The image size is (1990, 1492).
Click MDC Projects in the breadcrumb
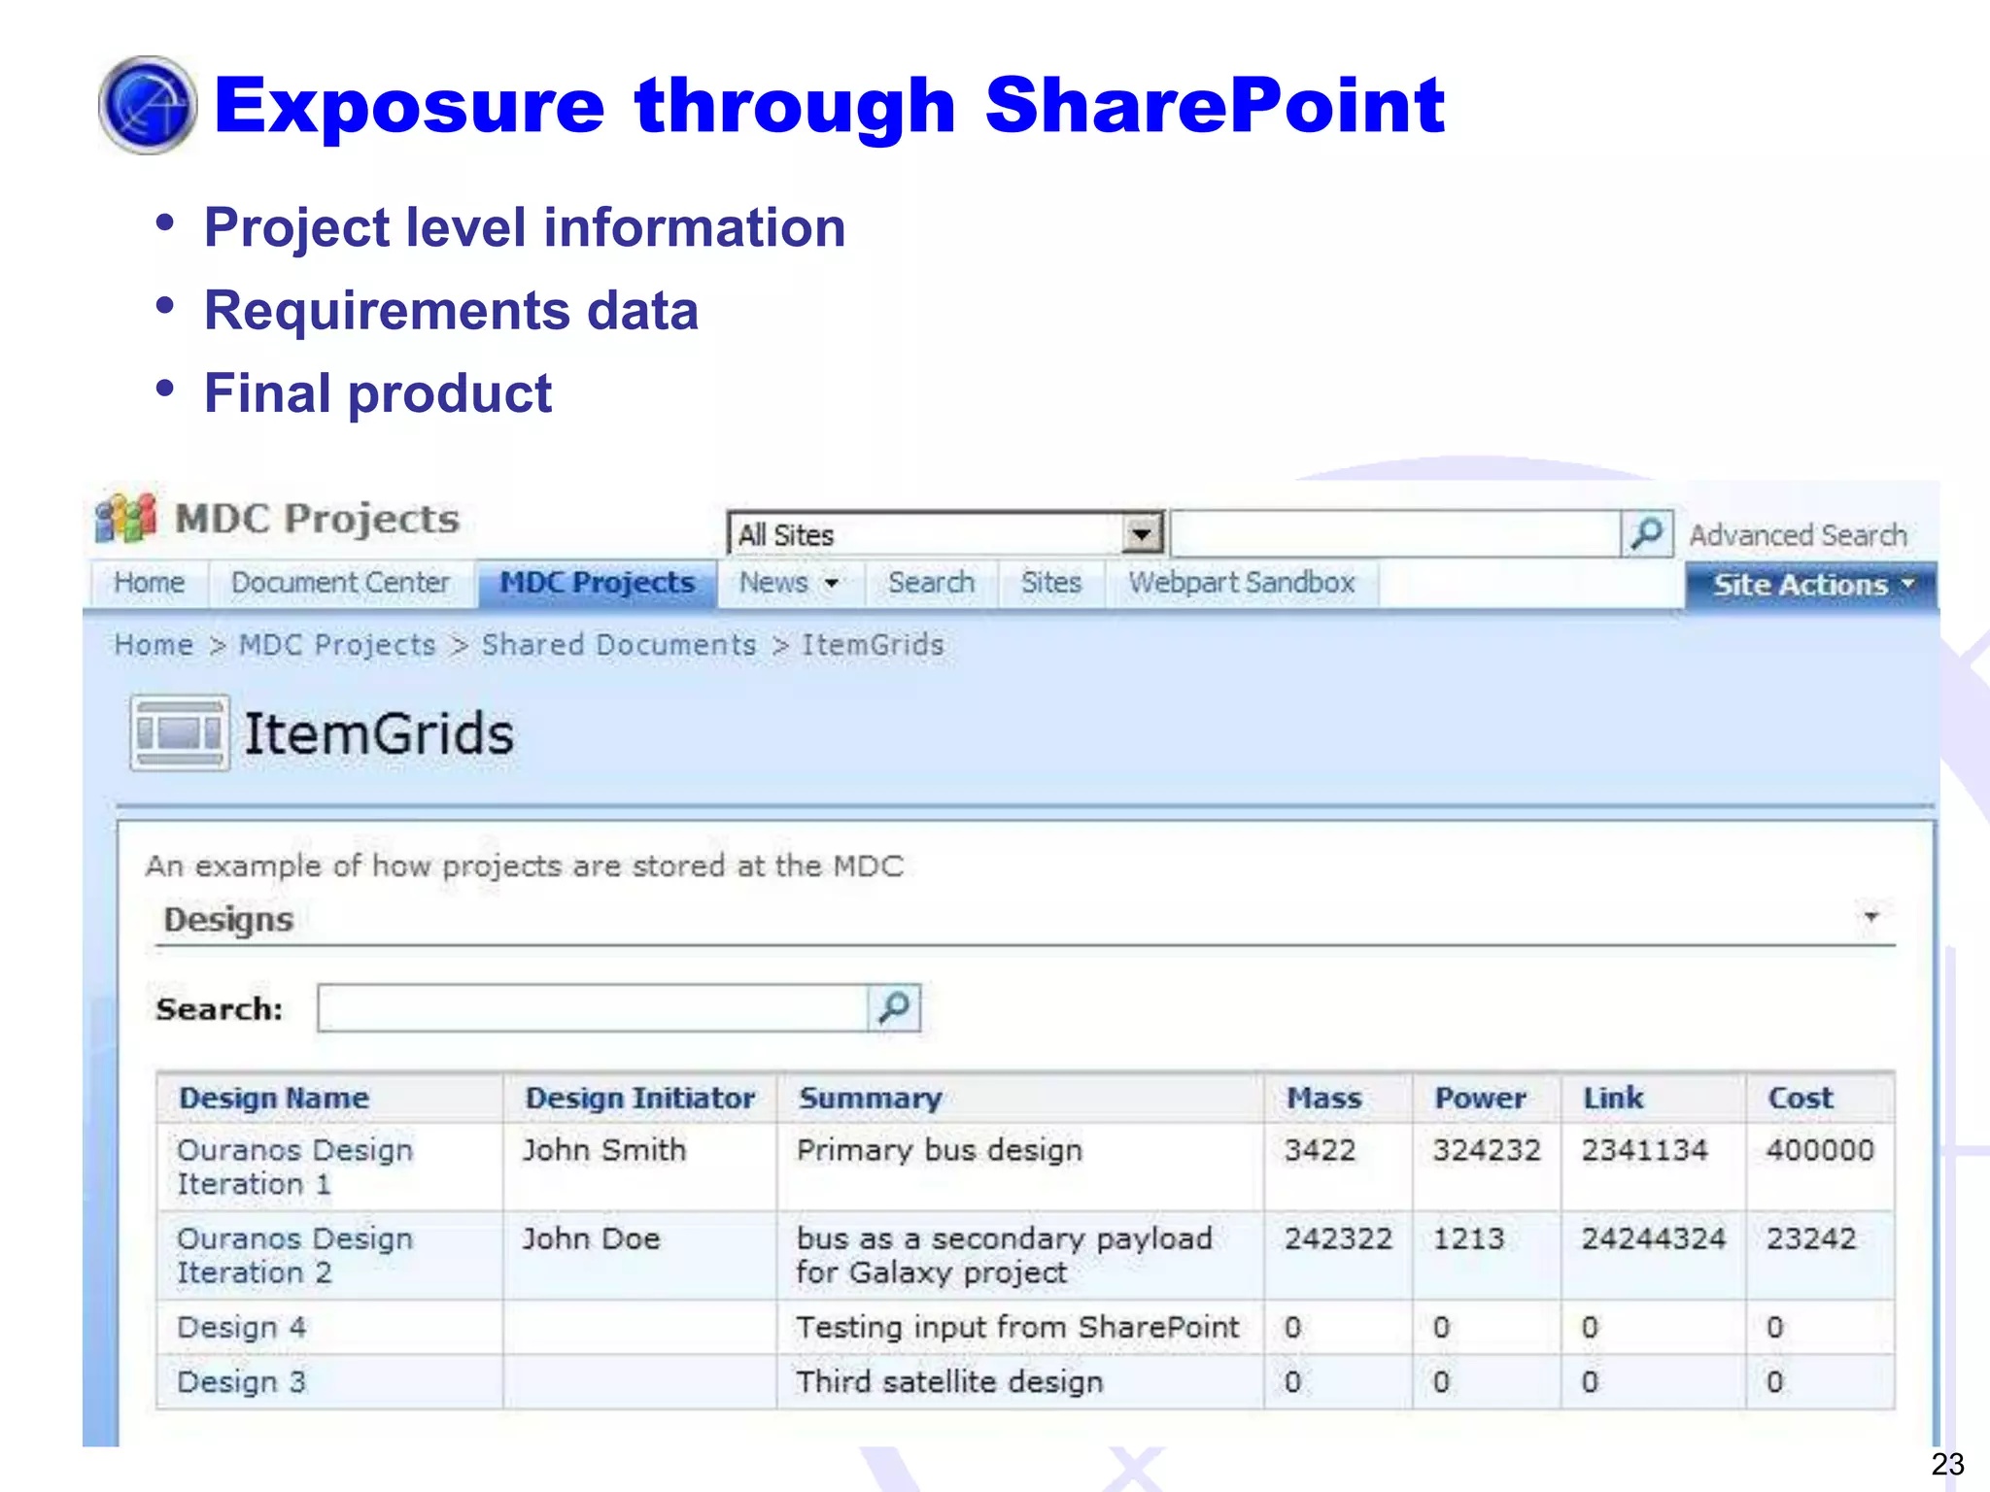(x=337, y=645)
